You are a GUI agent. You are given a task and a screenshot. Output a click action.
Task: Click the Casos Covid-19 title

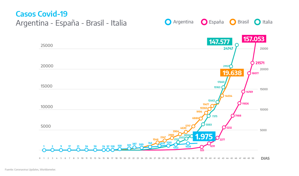point(41,14)
